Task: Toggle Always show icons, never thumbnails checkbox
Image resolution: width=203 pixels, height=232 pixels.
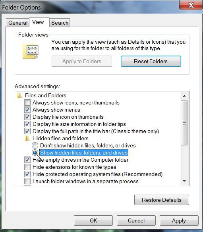Action: (27, 102)
